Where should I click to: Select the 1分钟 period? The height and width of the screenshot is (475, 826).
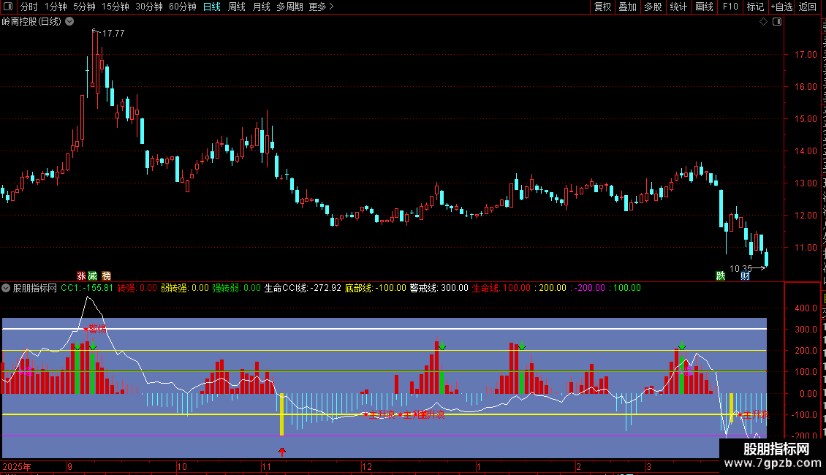pos(56,7)
